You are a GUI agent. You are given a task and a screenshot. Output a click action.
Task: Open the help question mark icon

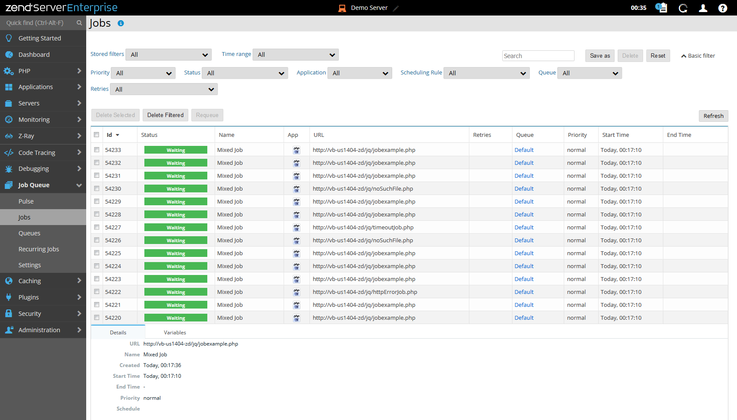(723, 8)
